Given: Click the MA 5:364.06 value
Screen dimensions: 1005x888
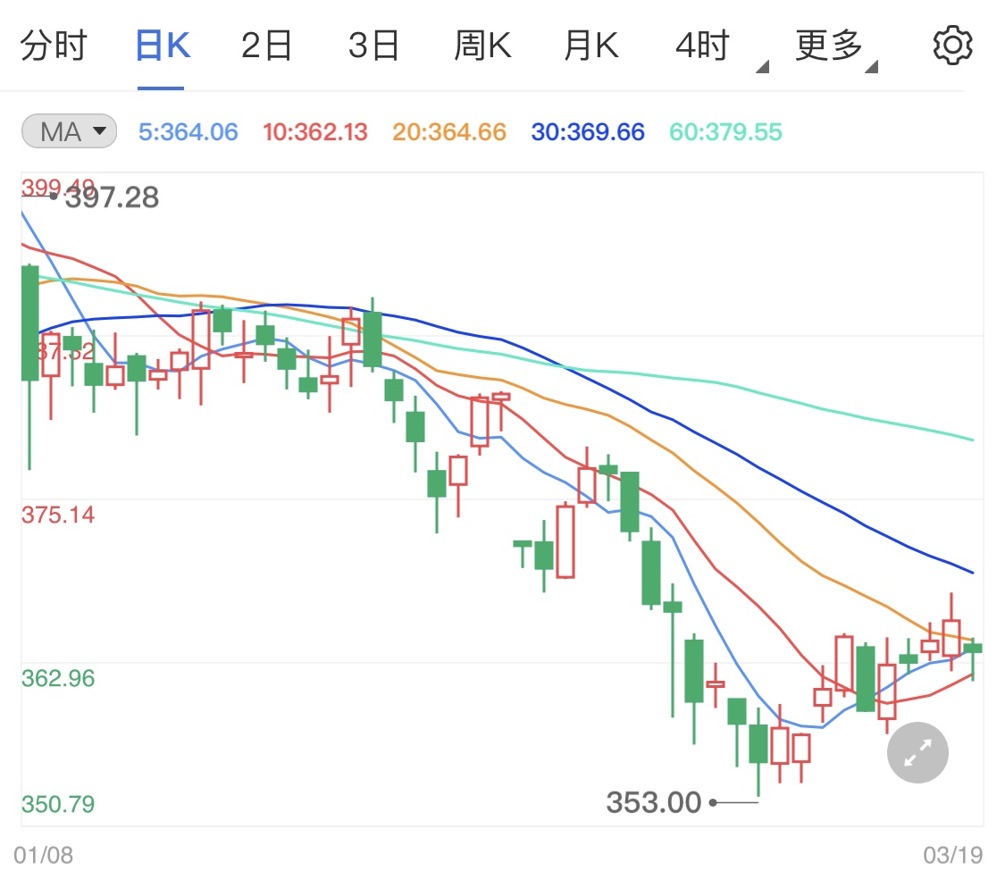Looking at the screenshot, I should tap(188, 132).
